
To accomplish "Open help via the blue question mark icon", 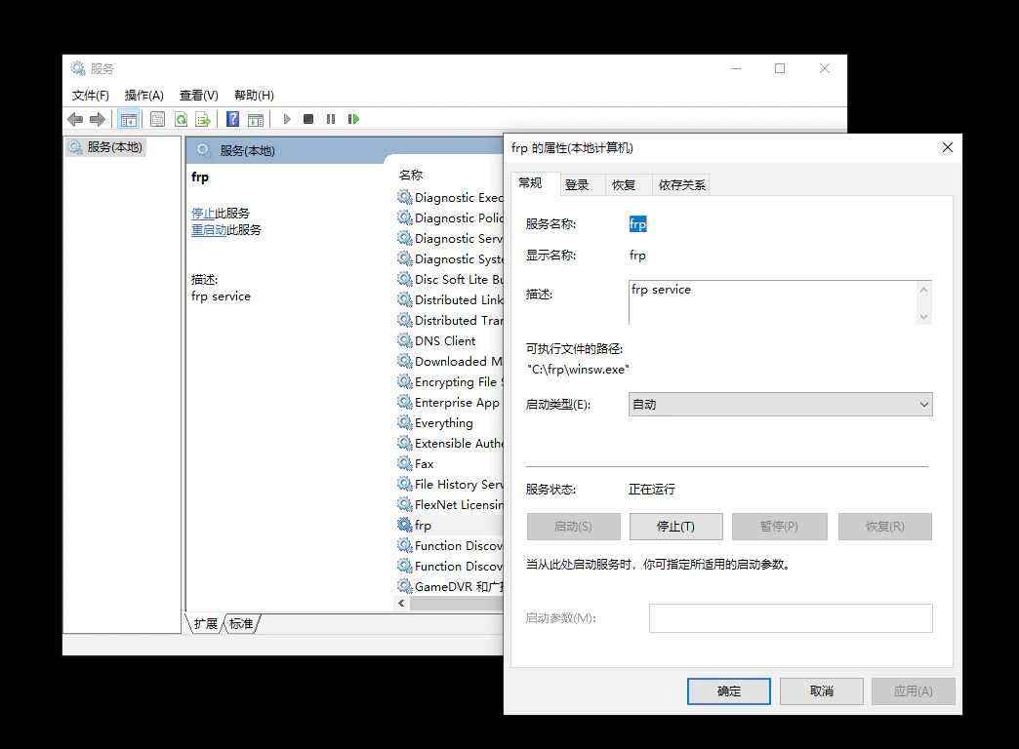I will [231, 118].
